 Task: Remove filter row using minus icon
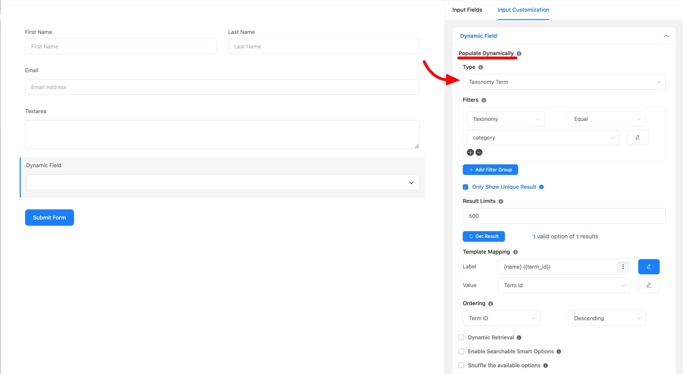479,152
